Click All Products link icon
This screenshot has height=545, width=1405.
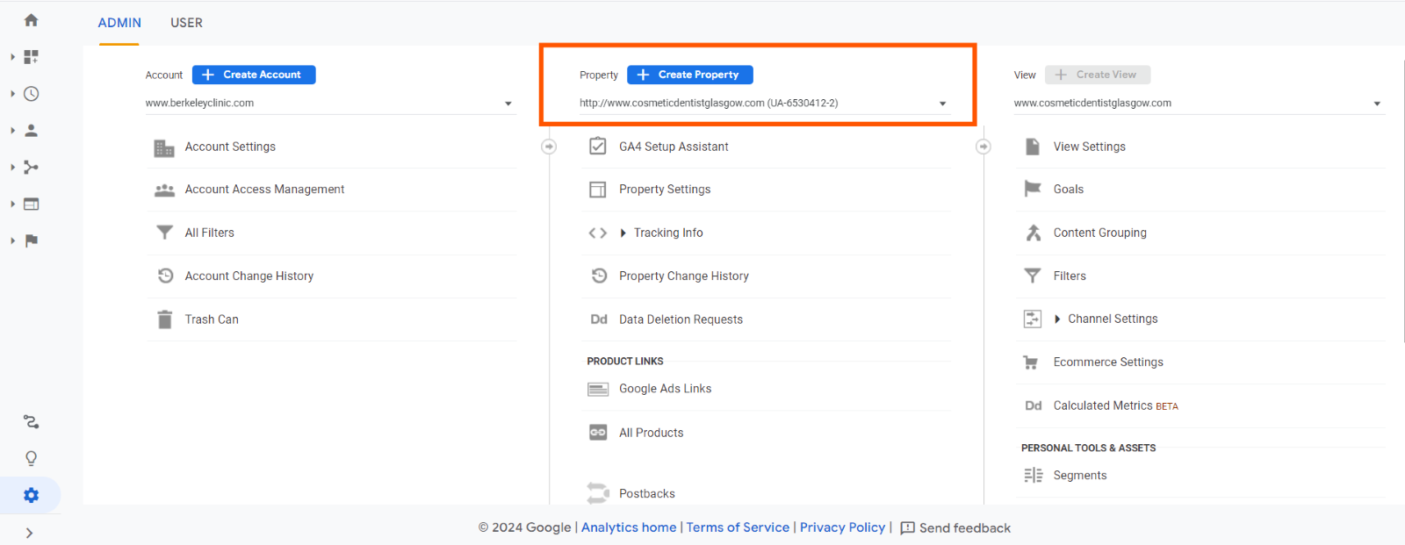(598, 433)
